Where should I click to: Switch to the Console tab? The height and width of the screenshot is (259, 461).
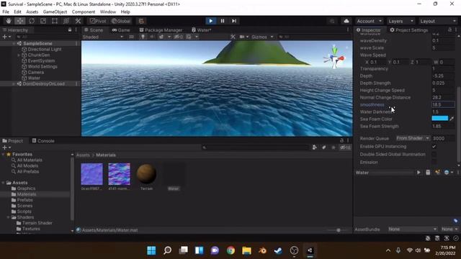coord(43,141)
